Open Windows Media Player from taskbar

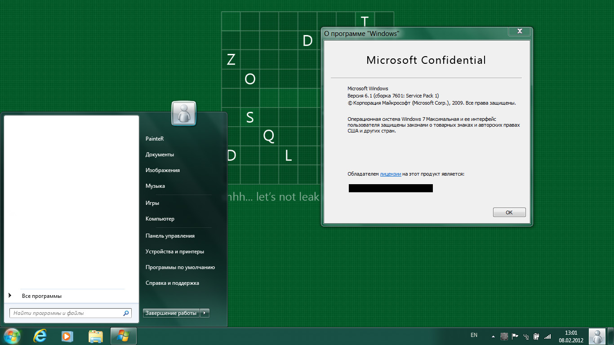tap(67, 336)
